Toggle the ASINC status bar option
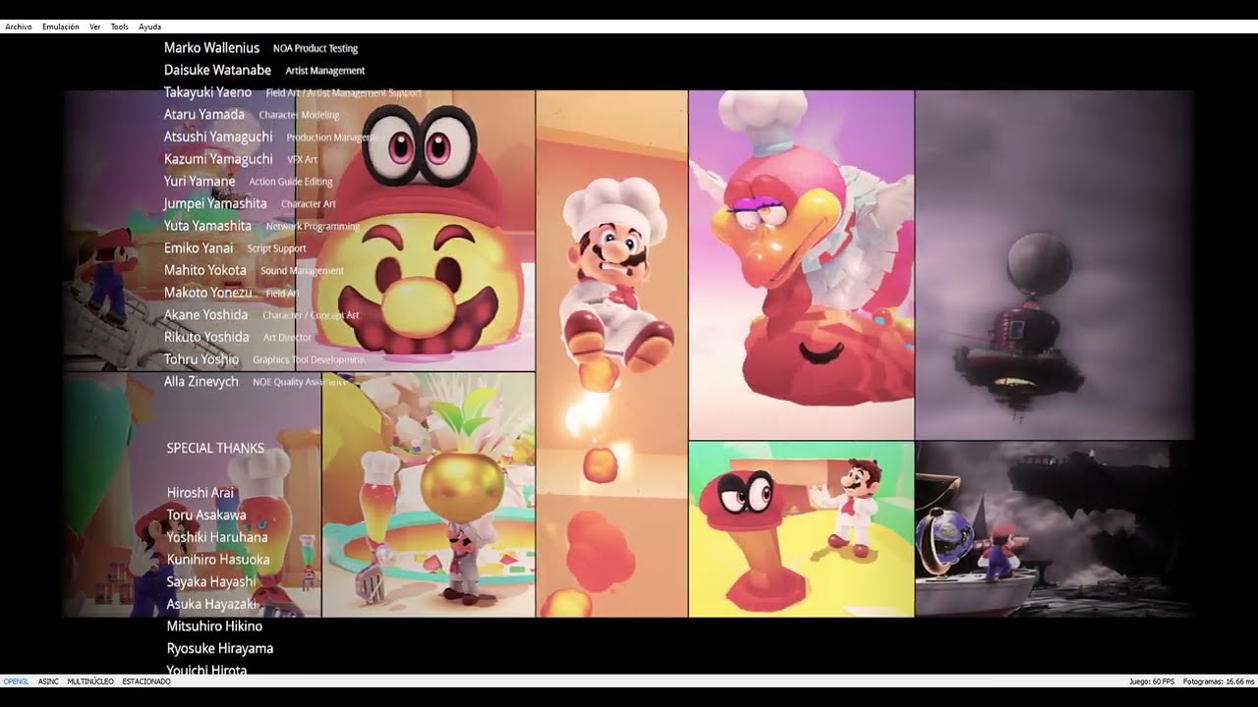Screen dimensions: 1258x707 pyautogui.click(x=48, y=680)
